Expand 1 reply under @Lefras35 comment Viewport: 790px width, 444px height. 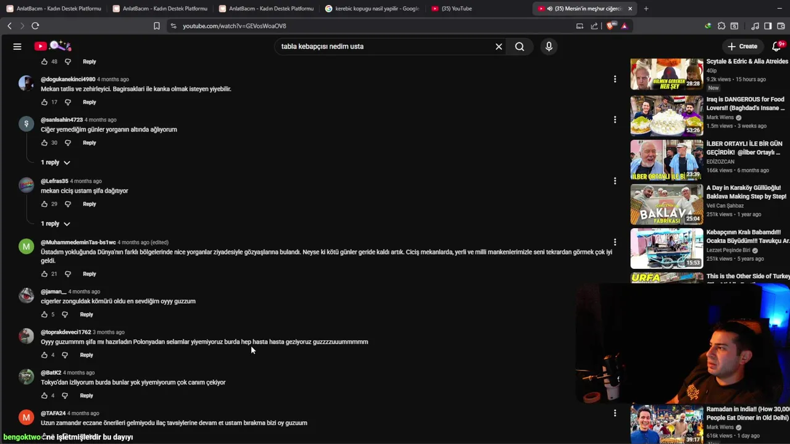point(56,224)
